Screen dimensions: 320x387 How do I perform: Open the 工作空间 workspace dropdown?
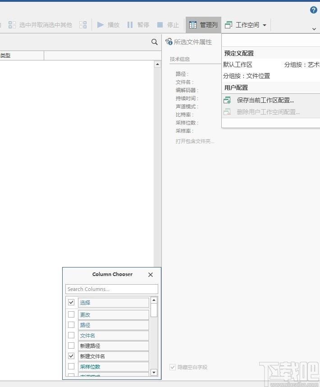(246, 25)
